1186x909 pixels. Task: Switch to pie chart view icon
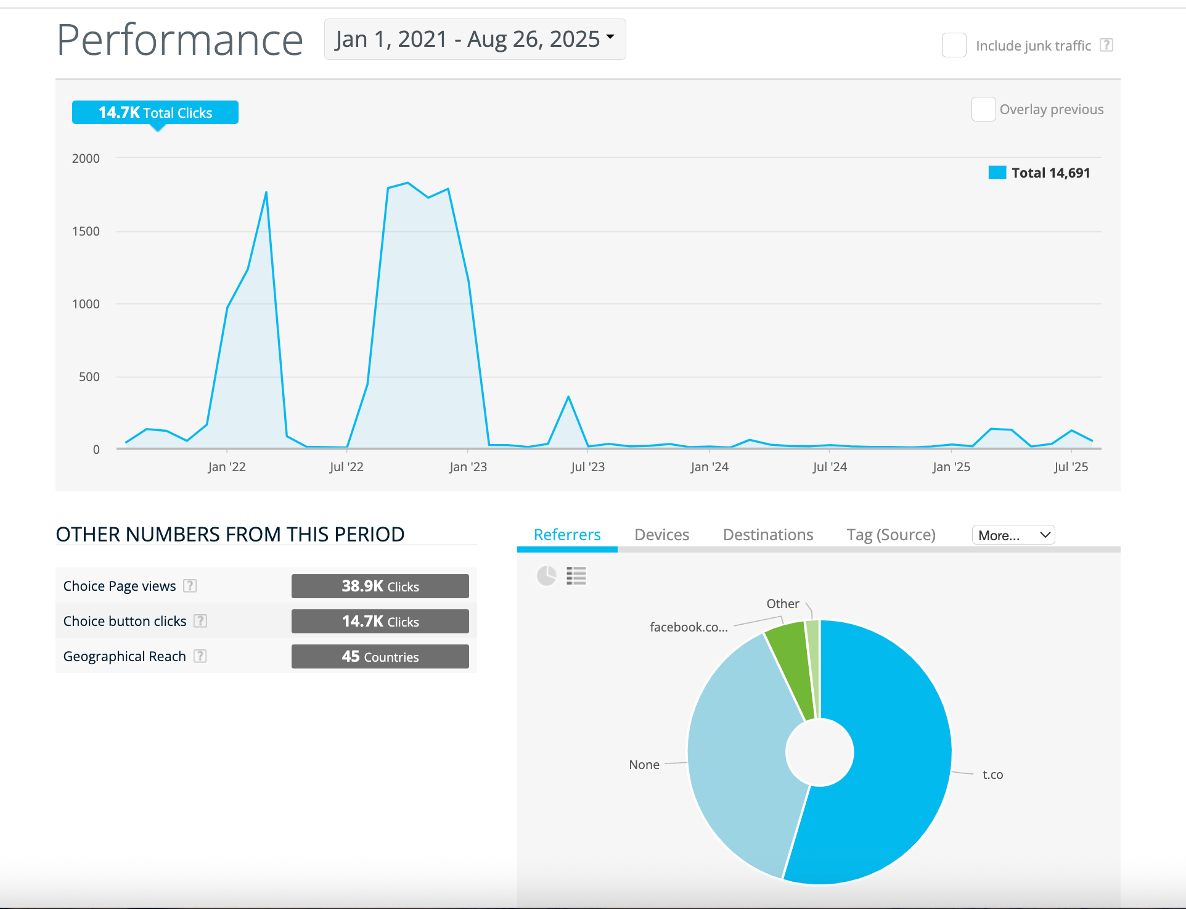tap(546, 576)
